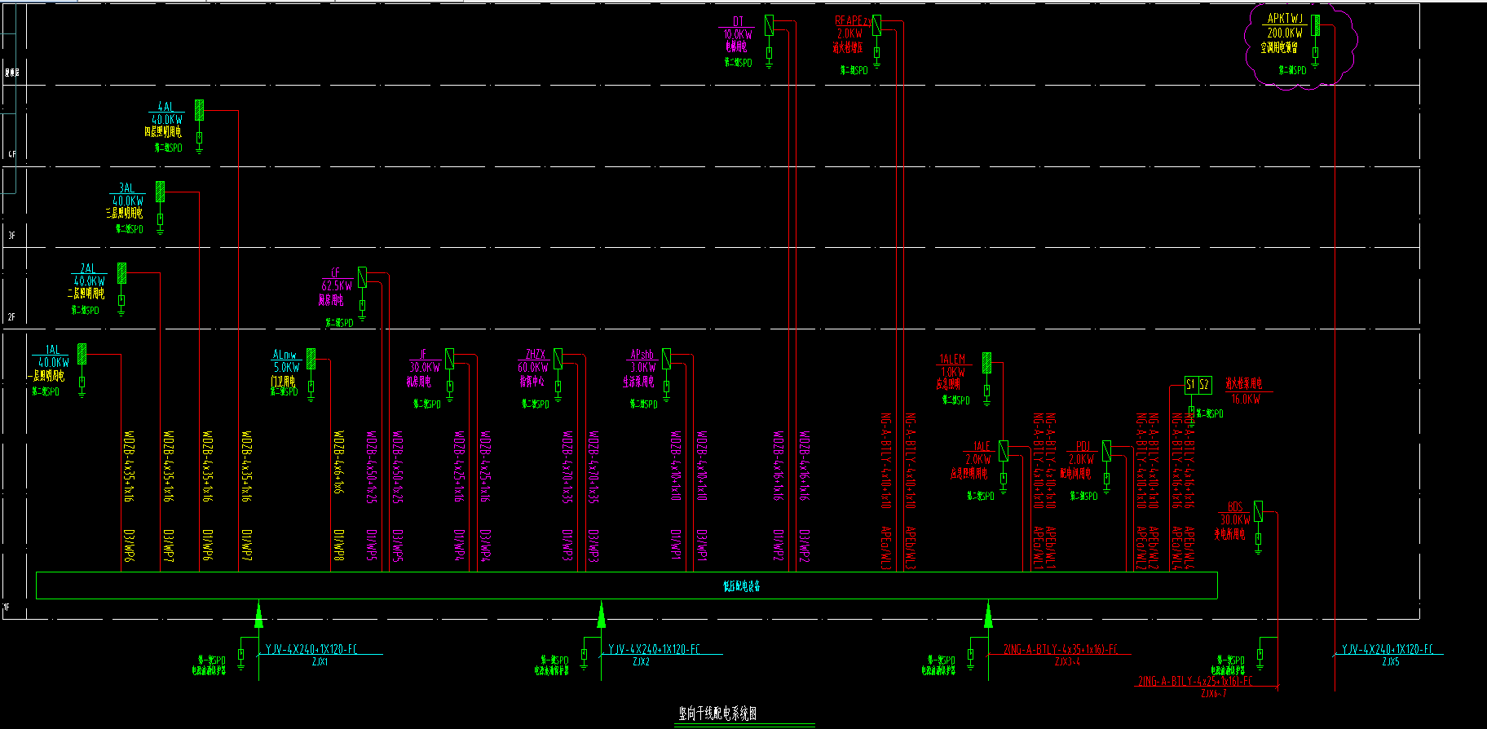
Task: Click the 1ALEM label text
Action: click(x=952, y=359)
